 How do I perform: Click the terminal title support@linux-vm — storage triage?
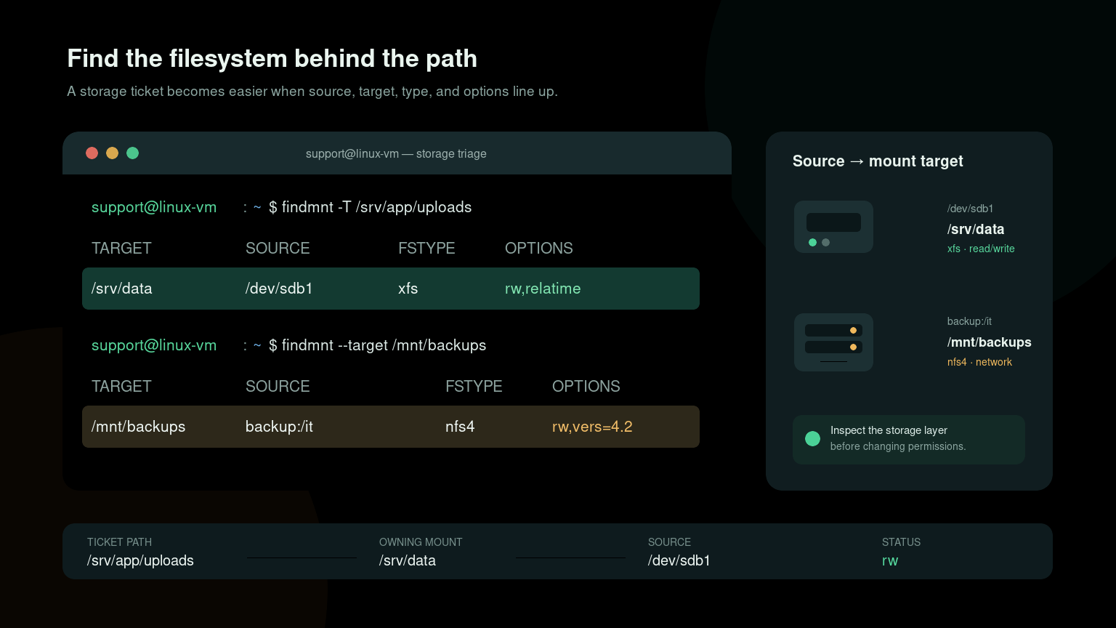pos(396,153)
